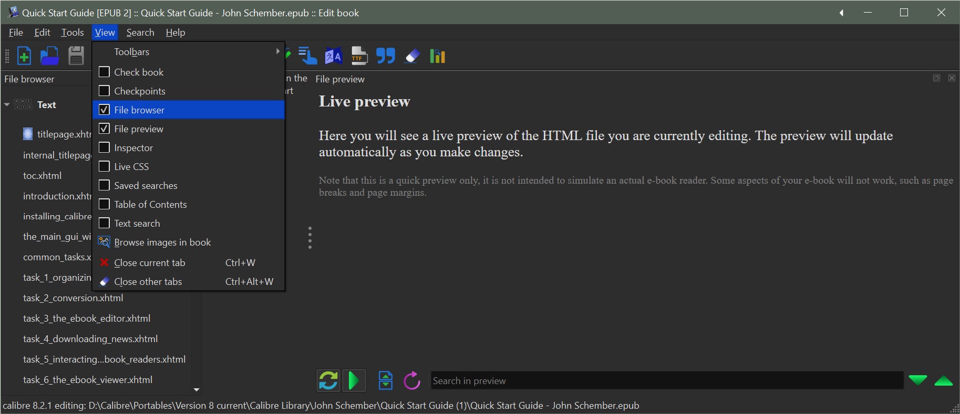Select toc.xhtml in file browser
Image resolution: width=960 pixels, height=414 pixels.
pyautogui.click(x=42, y=175)
